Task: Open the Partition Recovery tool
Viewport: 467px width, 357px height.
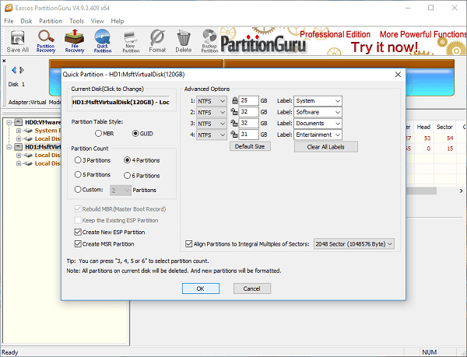Action: click(46, 41)
